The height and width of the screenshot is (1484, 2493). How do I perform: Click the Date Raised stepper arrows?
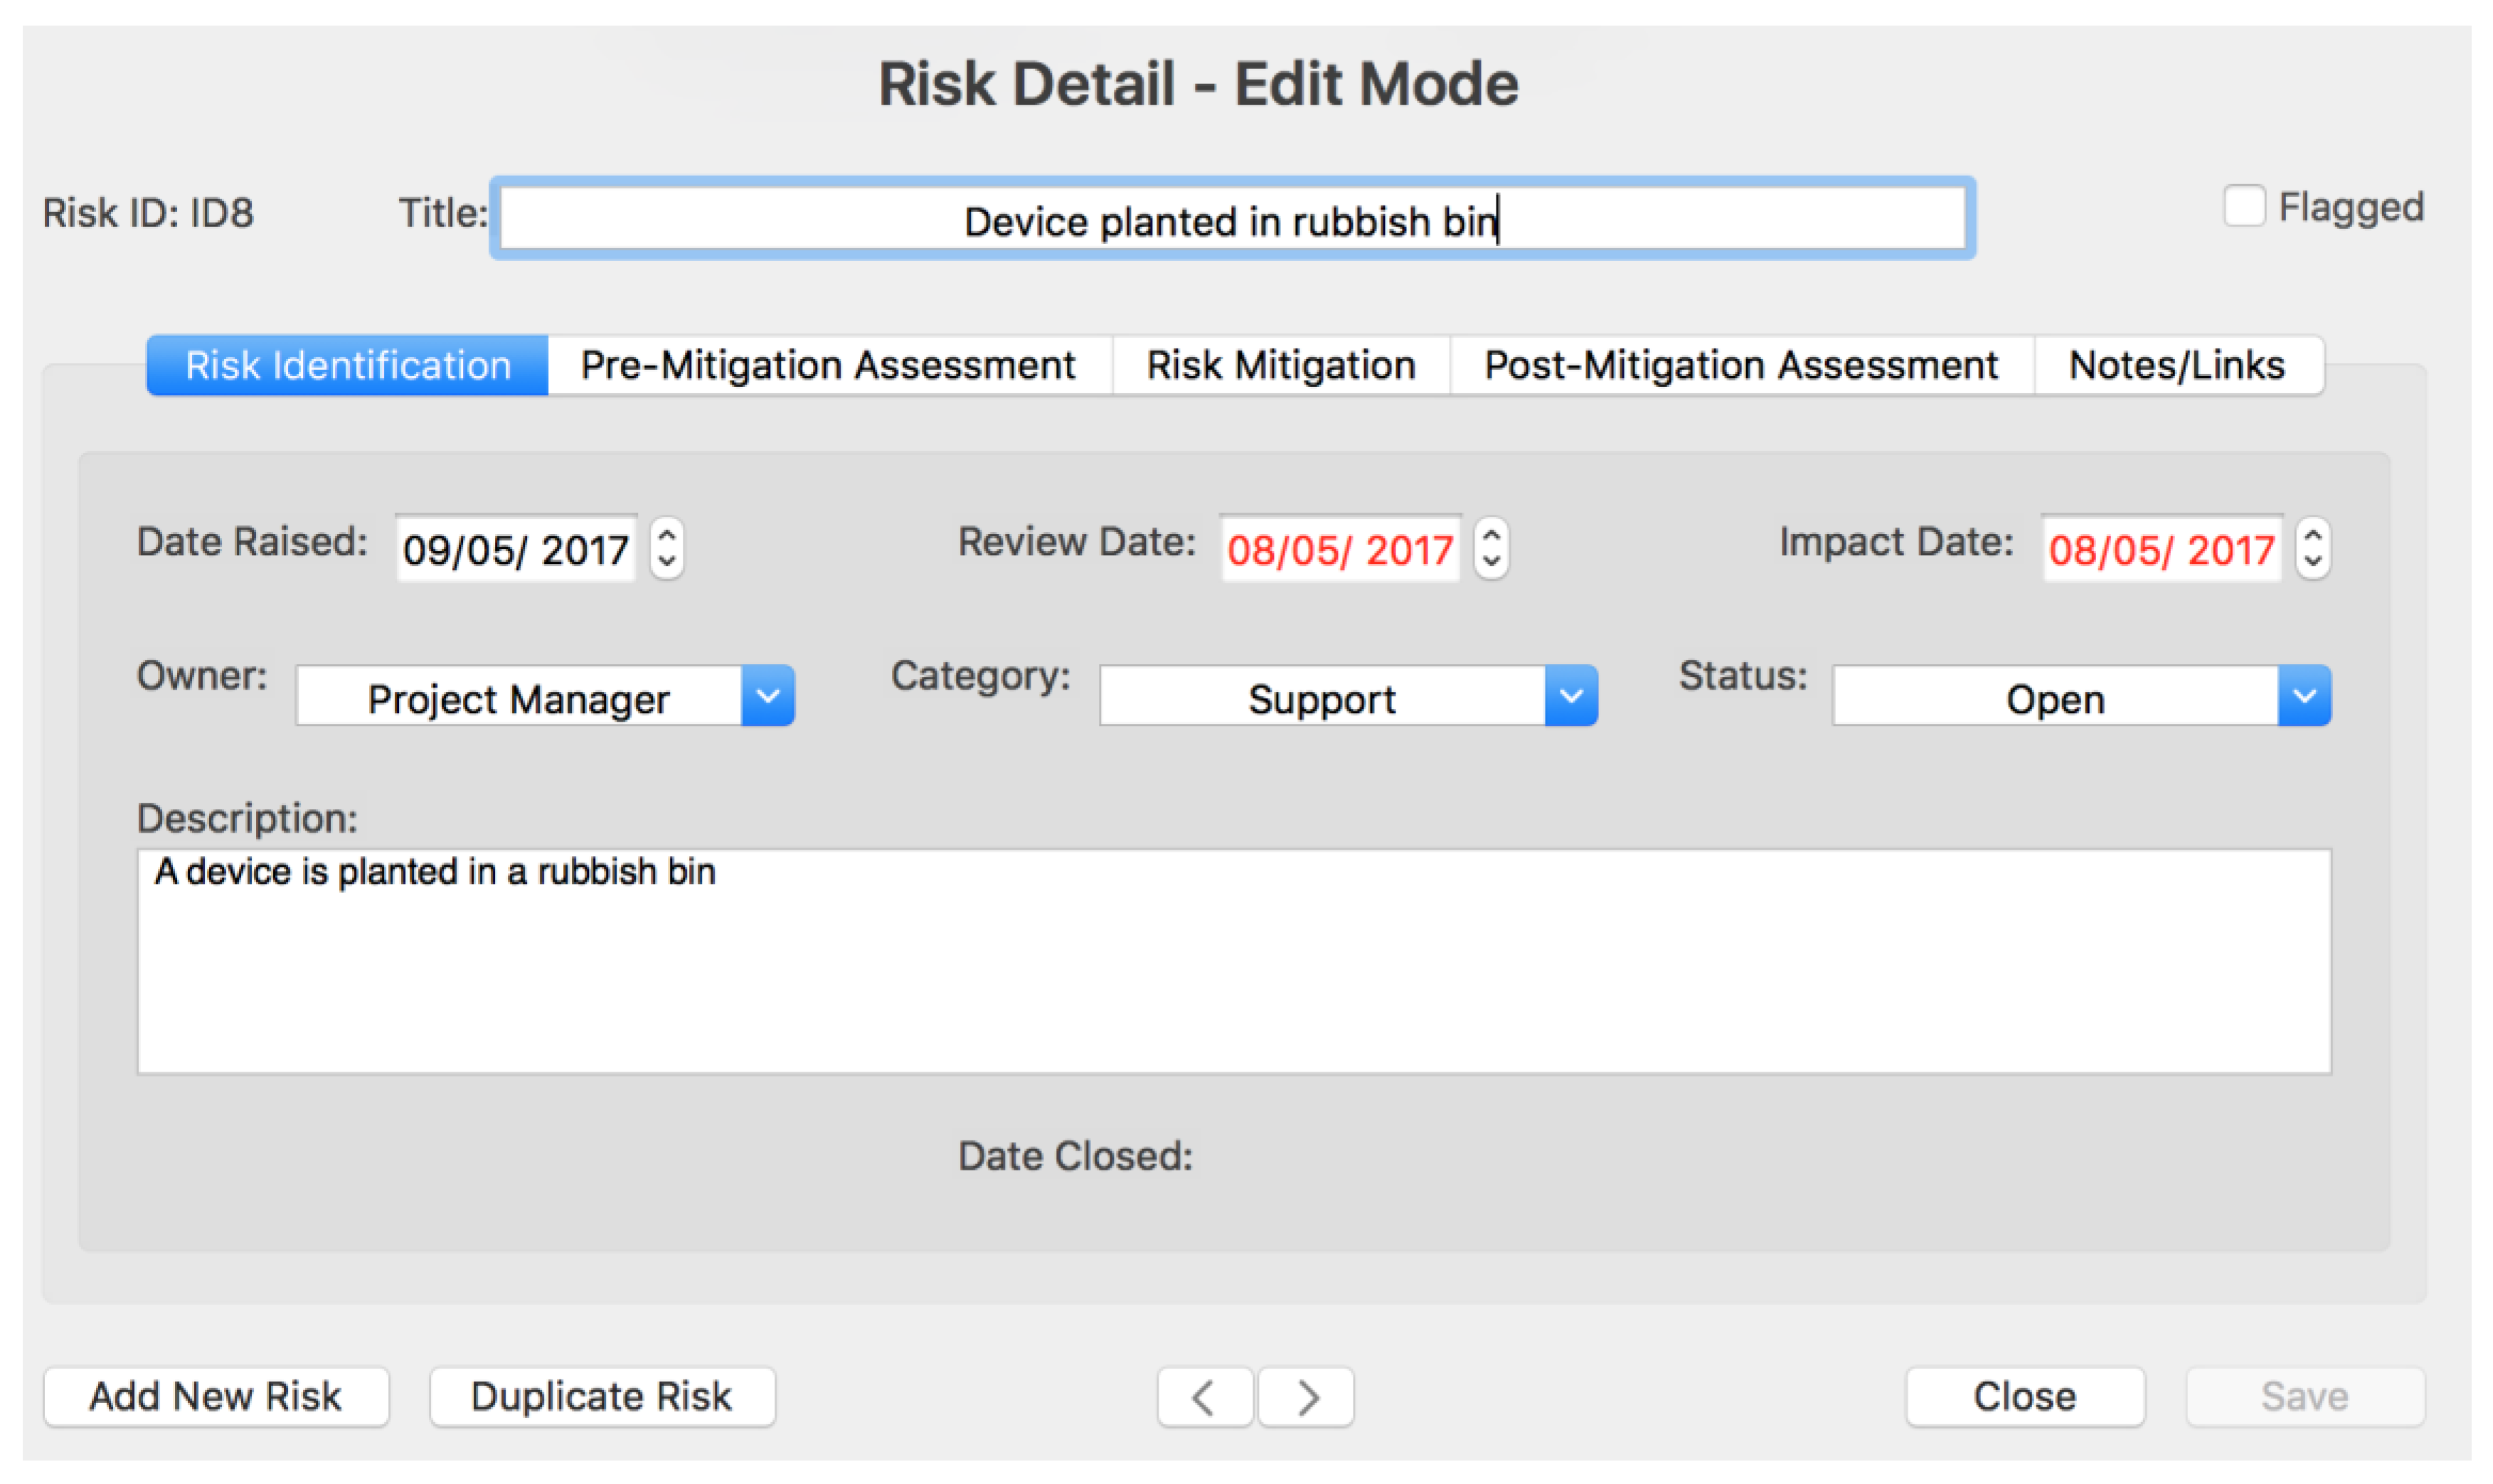tap(666, 548)
